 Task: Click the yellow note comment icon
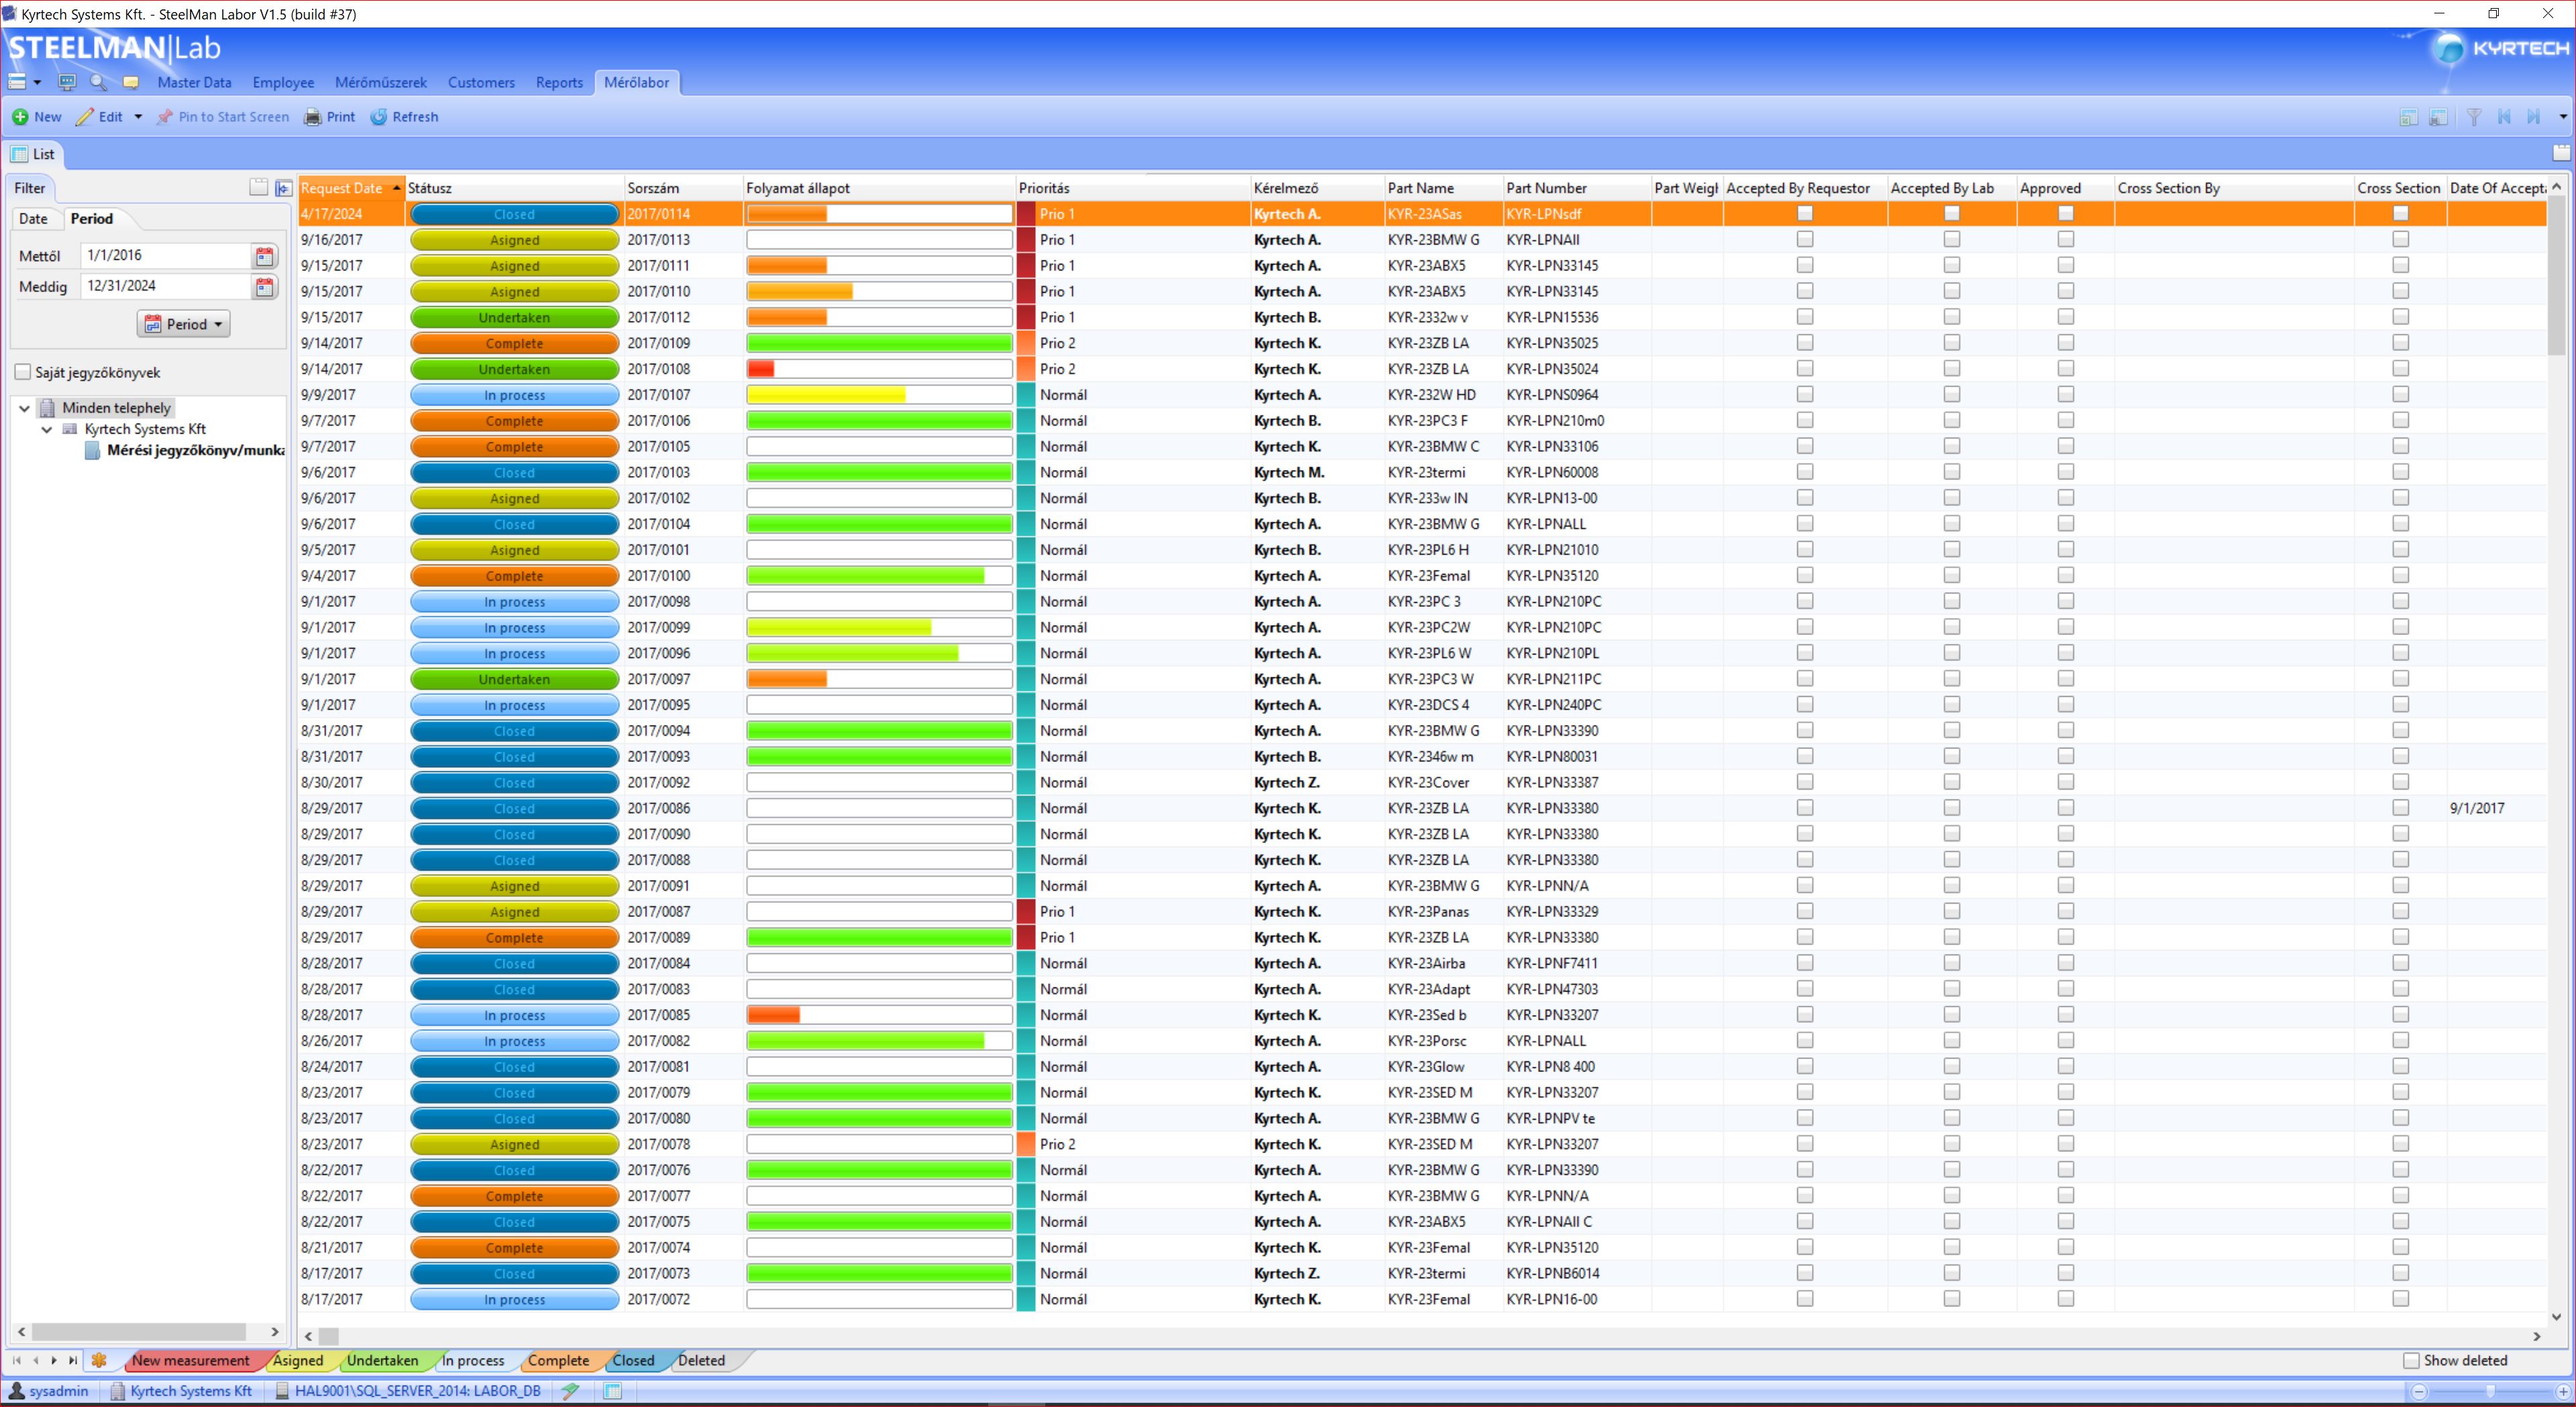pos(130,82)
